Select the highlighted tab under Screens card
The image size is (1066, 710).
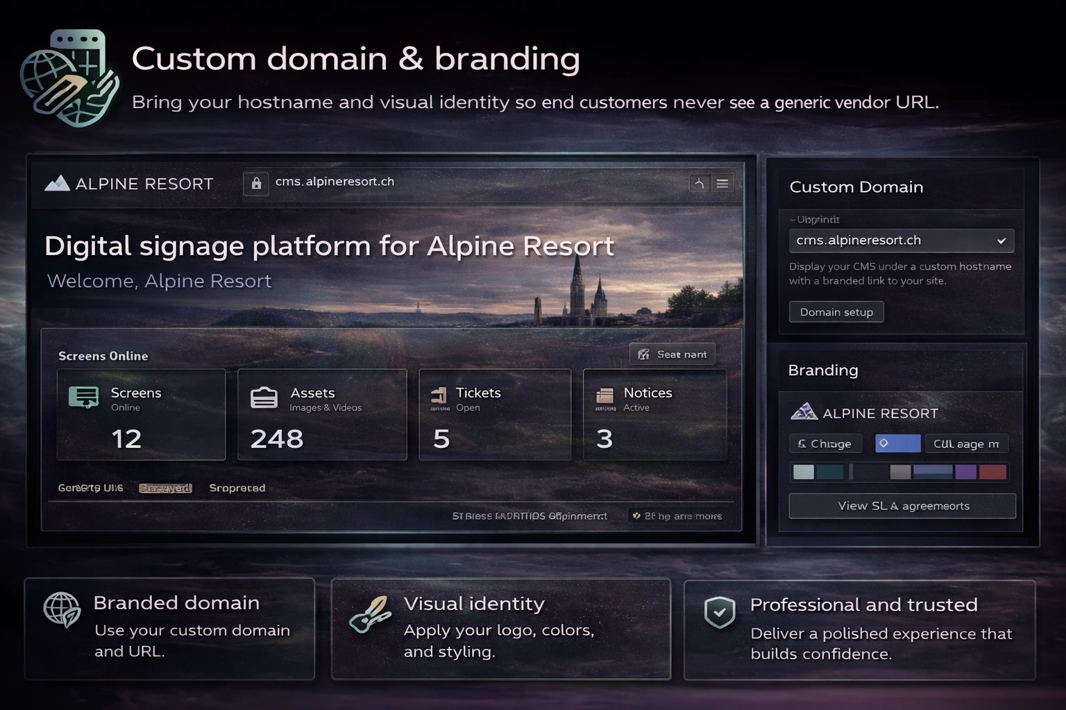pos(165,488)
